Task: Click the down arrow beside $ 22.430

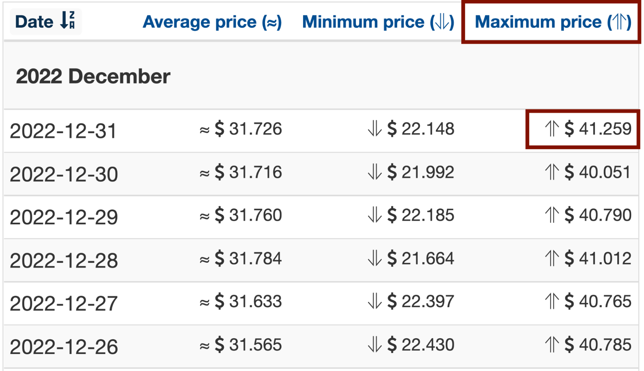Action: click(375, 344)
